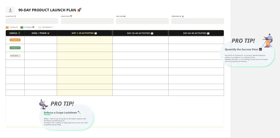The height and width of the screenshot is (138, 280).
Task: Click the Scope Lockdown tip description paragraph
Action: click(x=66, y=122)
